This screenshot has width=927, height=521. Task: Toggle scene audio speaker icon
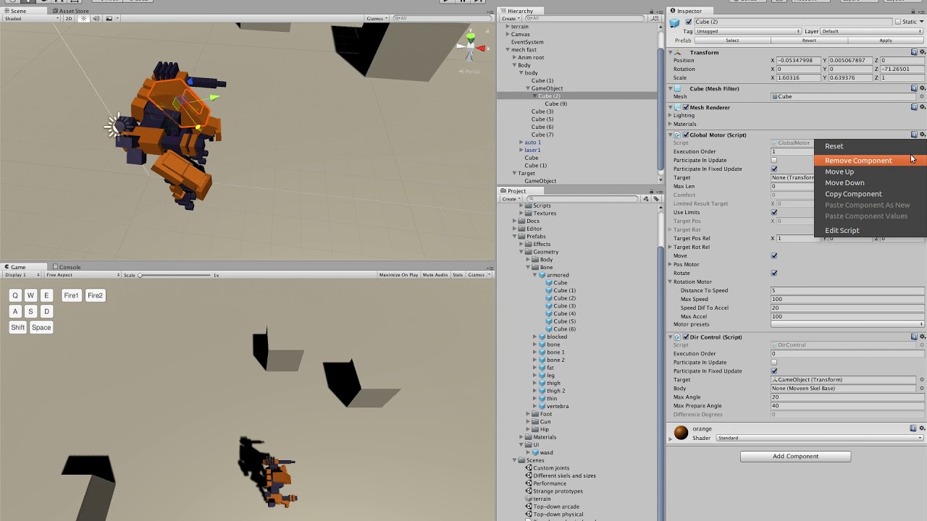point(96,19)
